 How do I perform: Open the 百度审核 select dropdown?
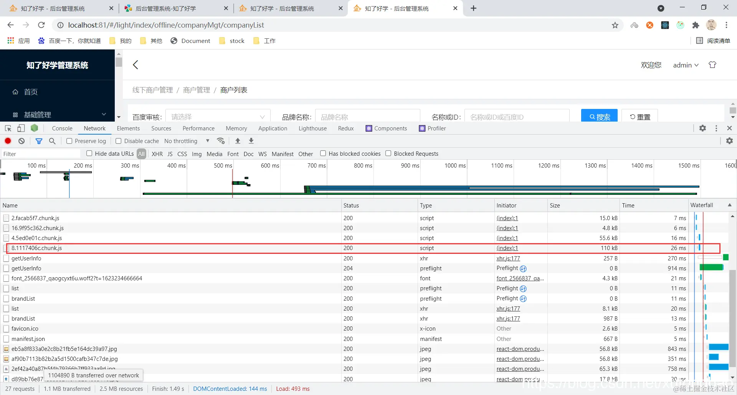point(218,116)
